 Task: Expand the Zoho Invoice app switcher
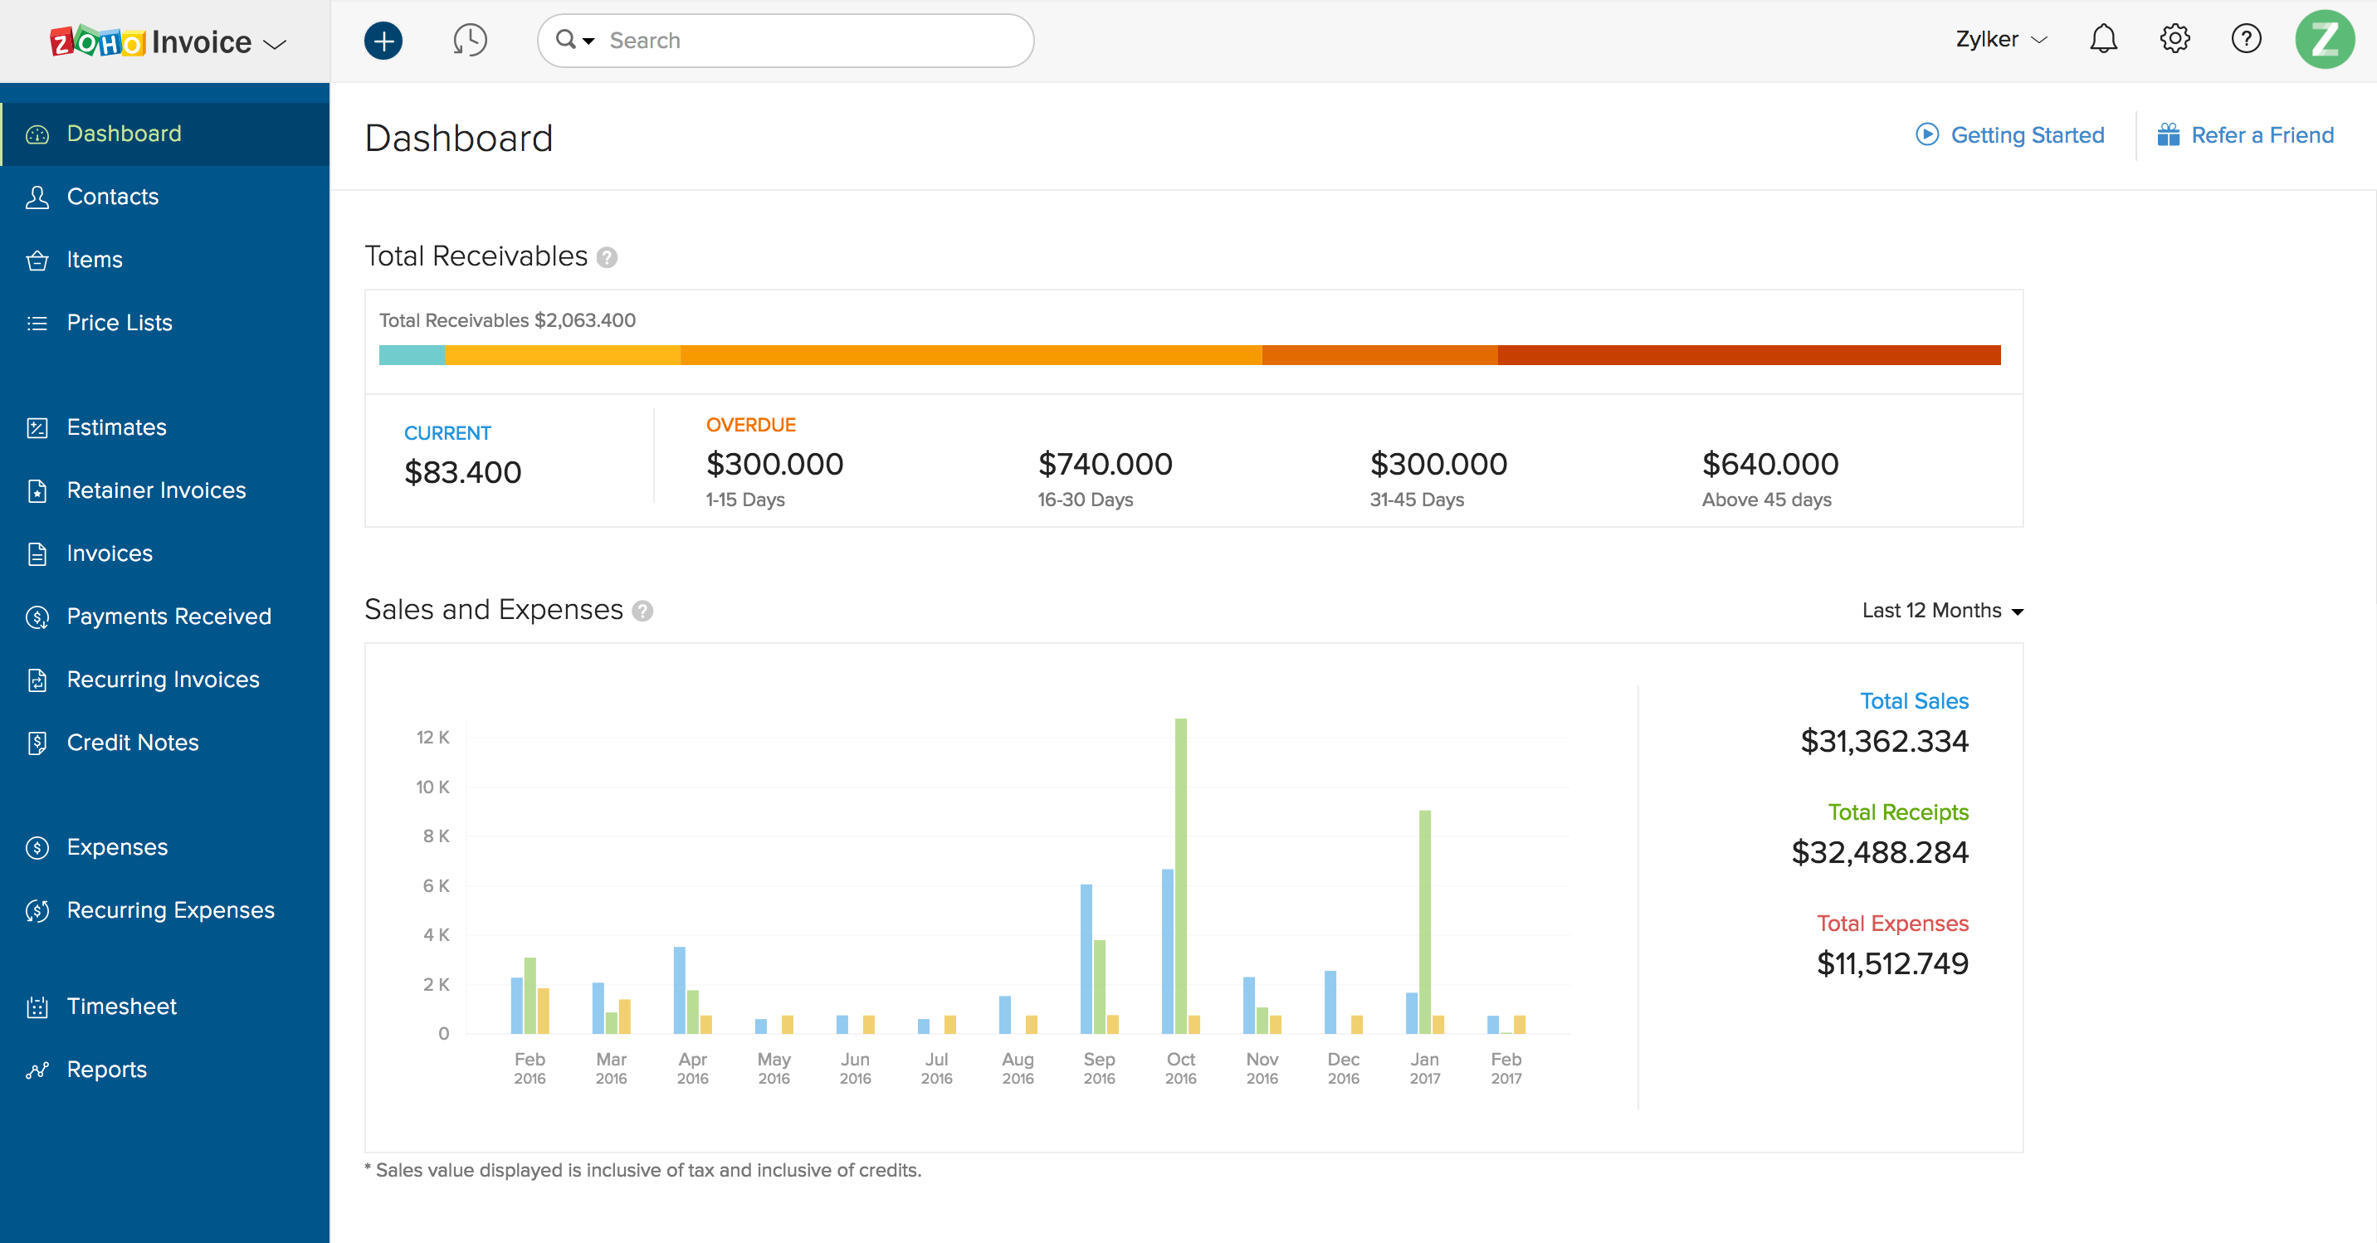tap(275, 43)
